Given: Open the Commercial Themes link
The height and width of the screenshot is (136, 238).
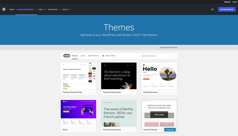Looking at the screenshot, I should pos(169,47).
